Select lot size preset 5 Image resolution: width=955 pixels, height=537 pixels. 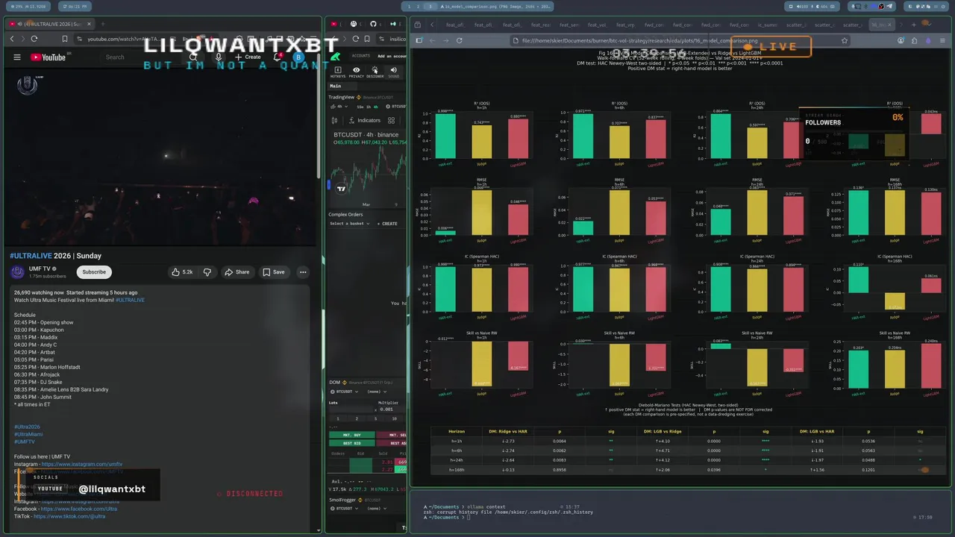(x=375, y=418)
